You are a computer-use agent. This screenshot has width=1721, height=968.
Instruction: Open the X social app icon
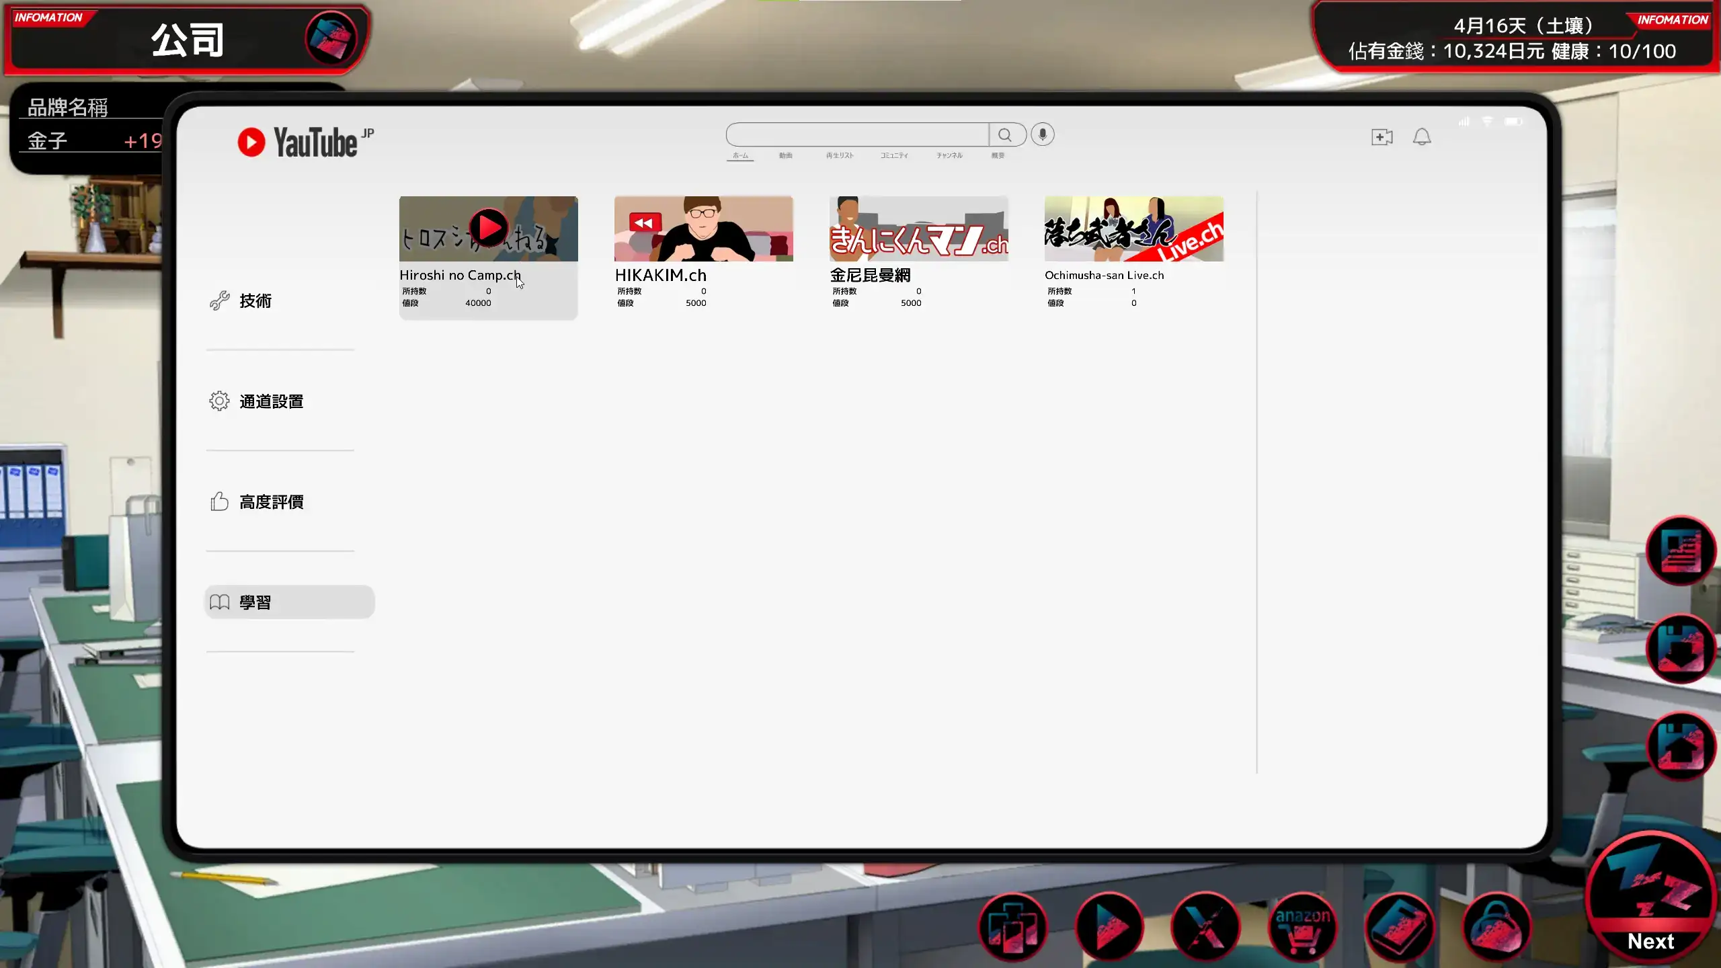(x=1206, y=928)
